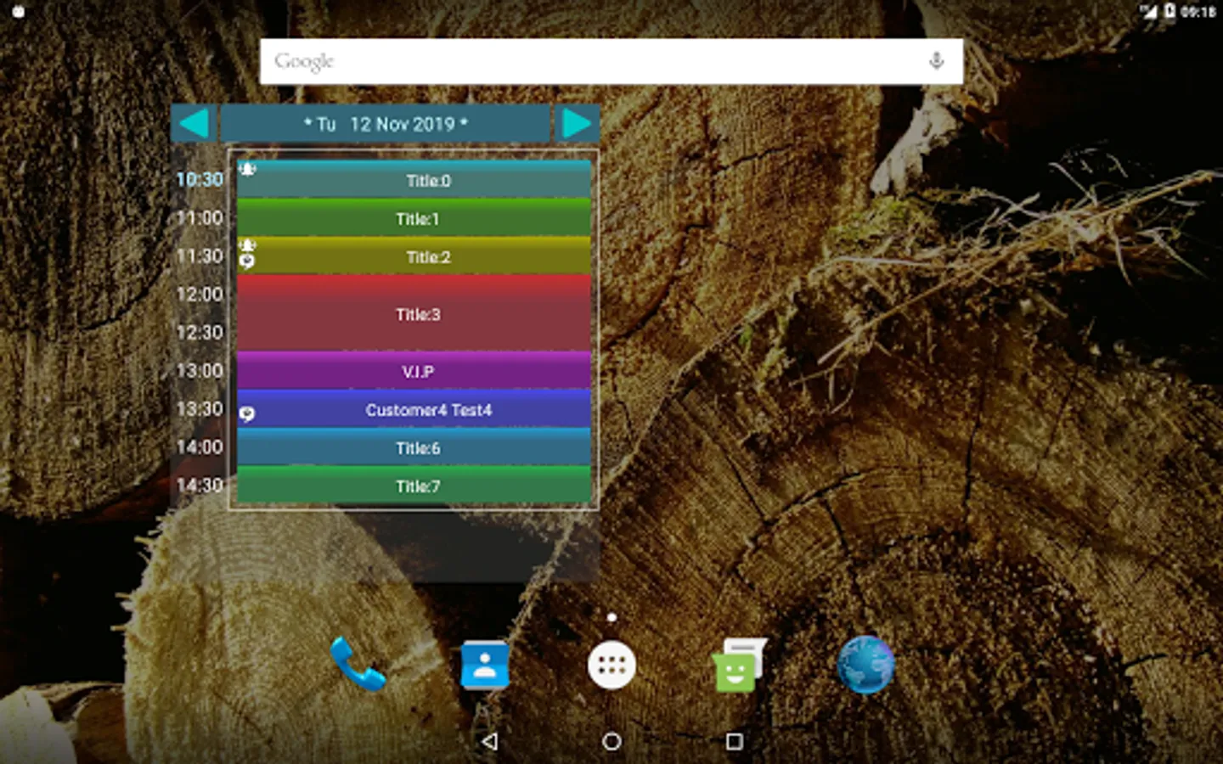
Task: Click the alarm bell icon on Title:0
Action: (247, 169)
